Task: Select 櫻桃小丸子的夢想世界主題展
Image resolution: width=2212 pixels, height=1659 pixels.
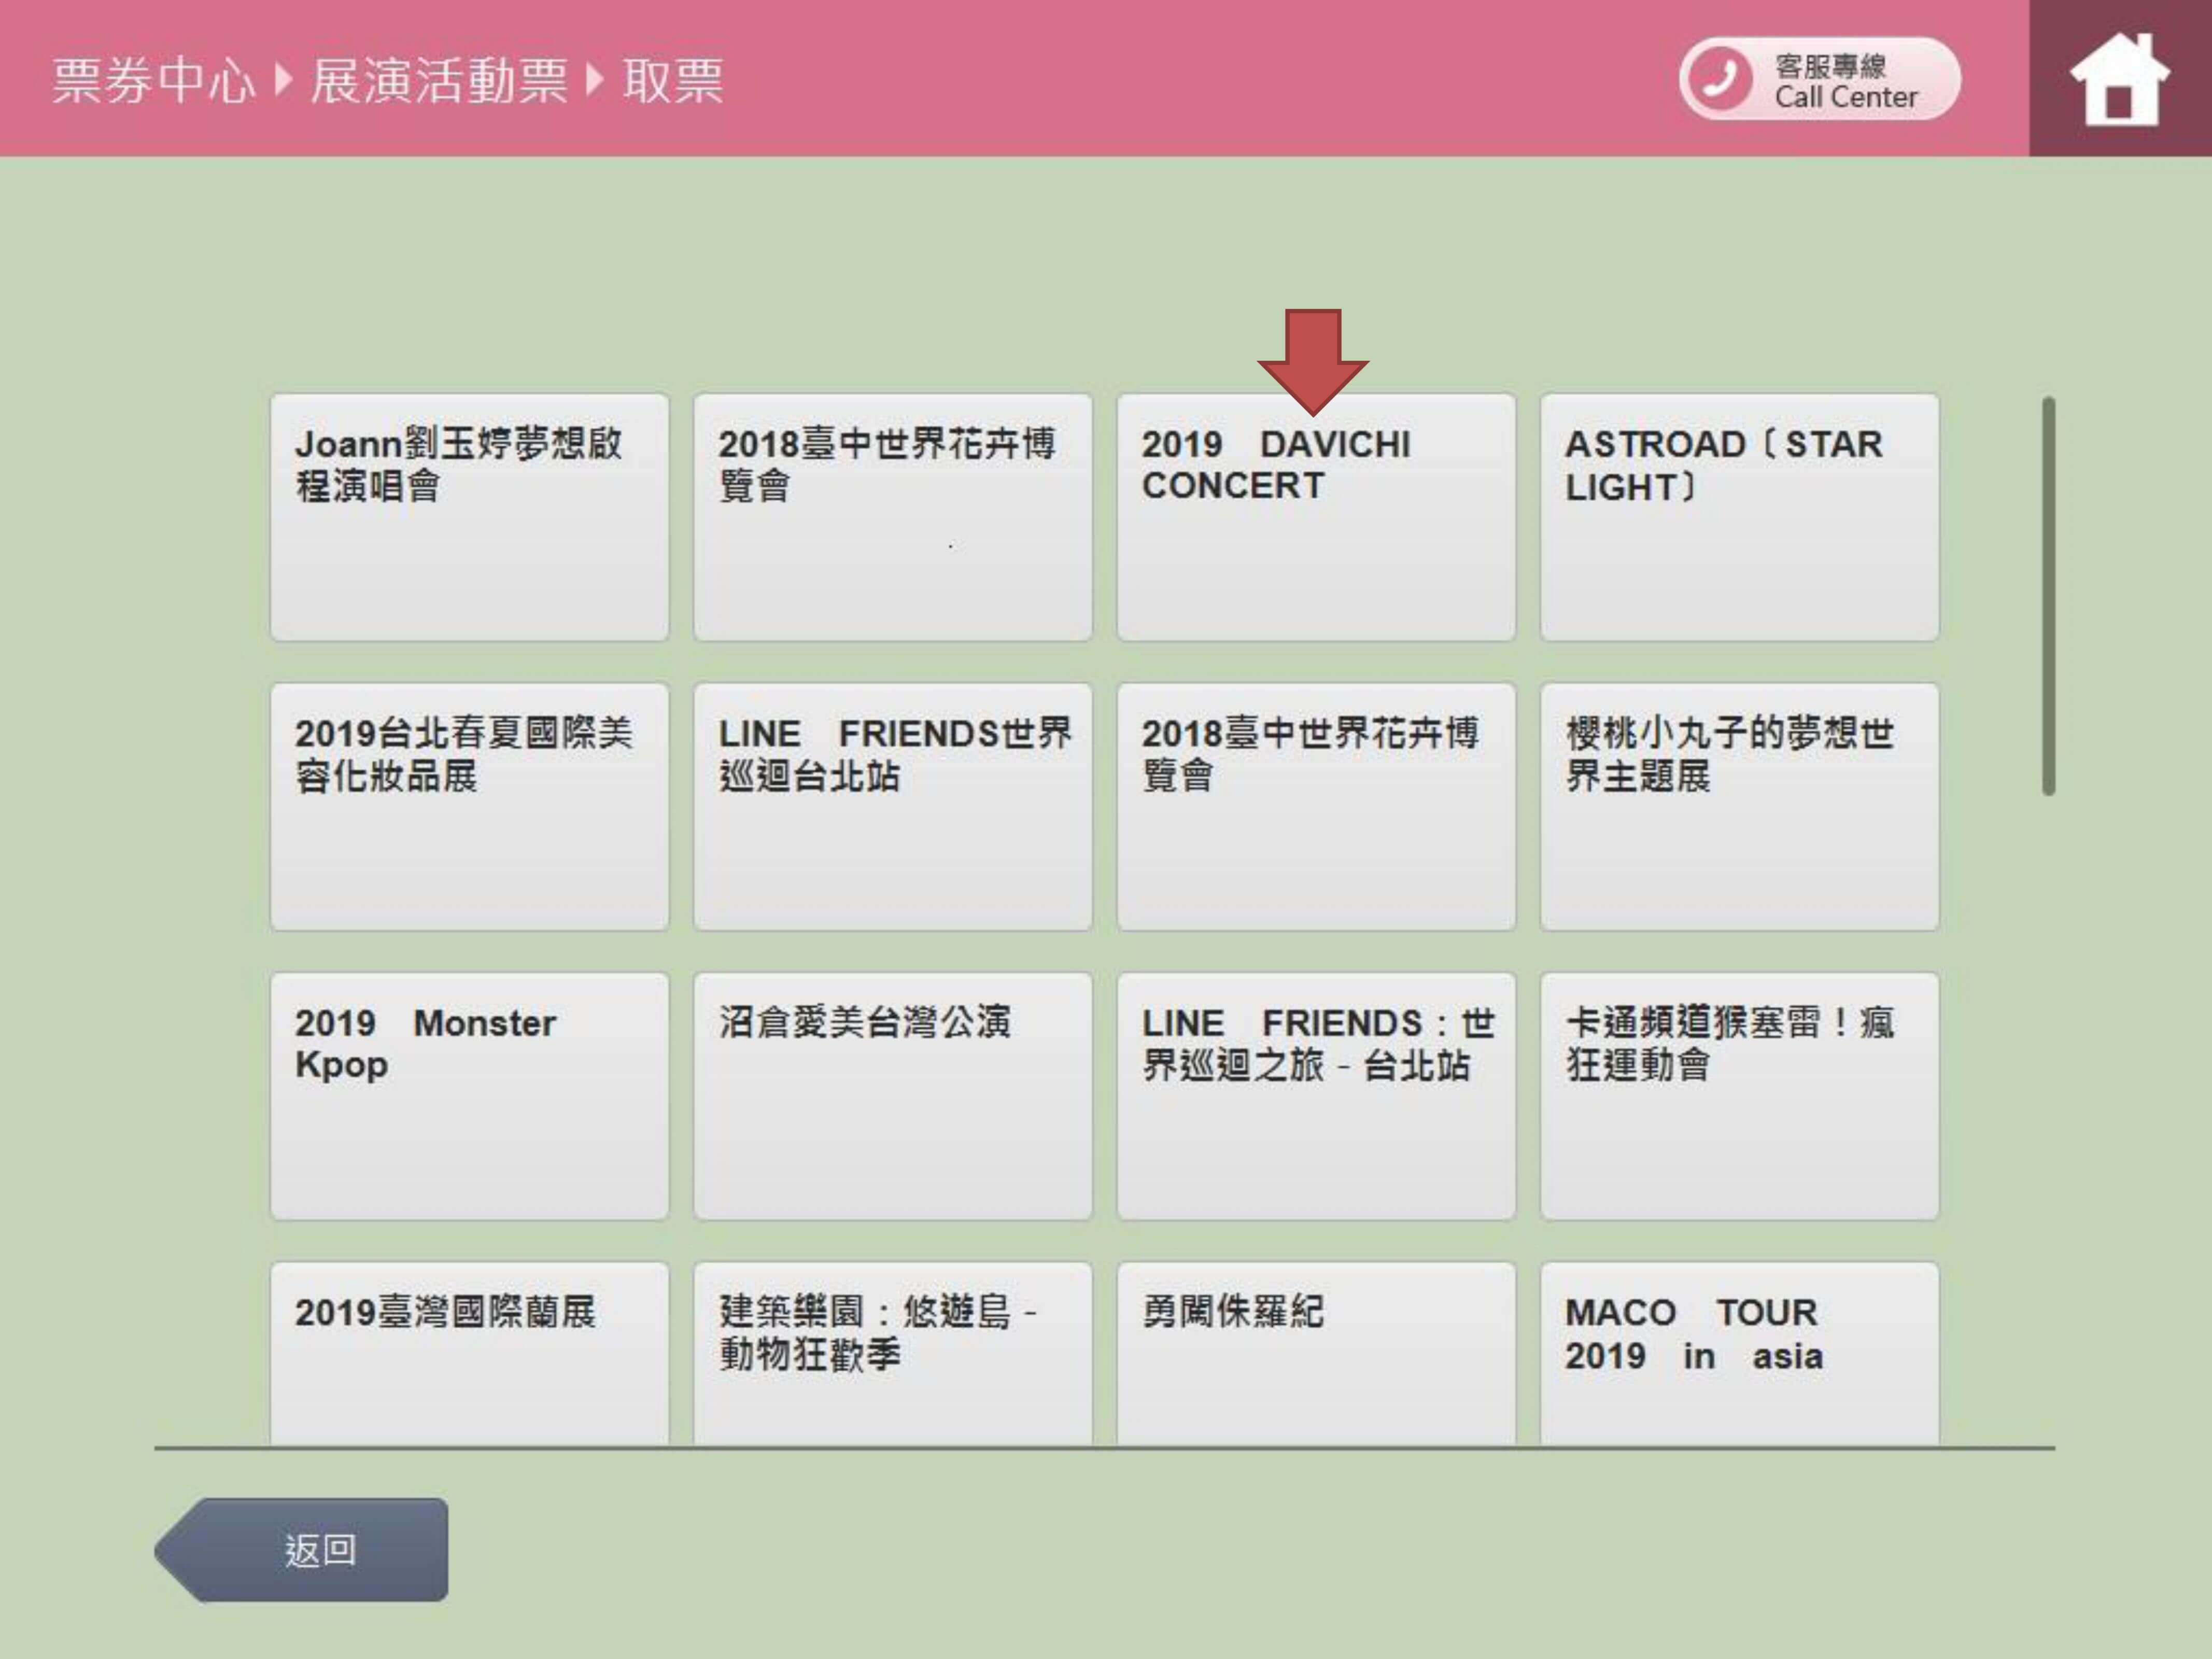Action: (1739, 807)
